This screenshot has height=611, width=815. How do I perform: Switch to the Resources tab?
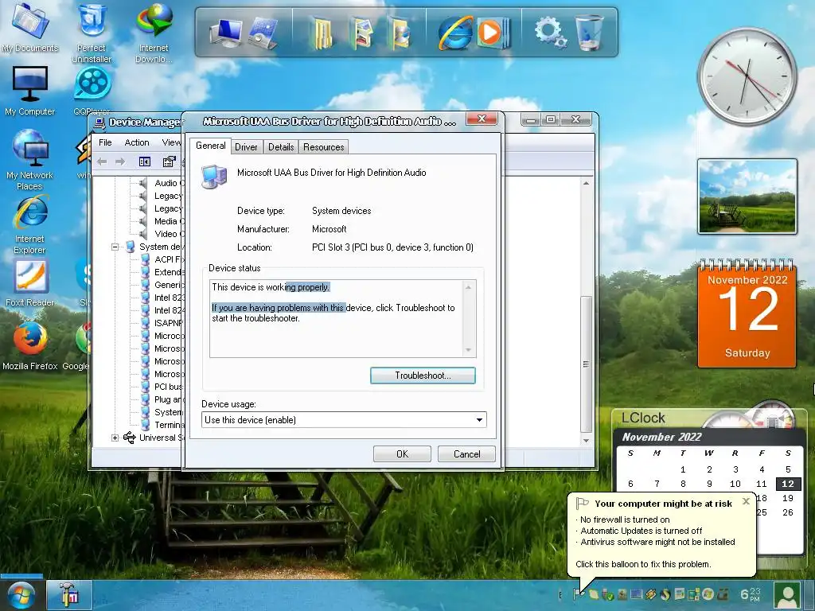click(323, 147)
